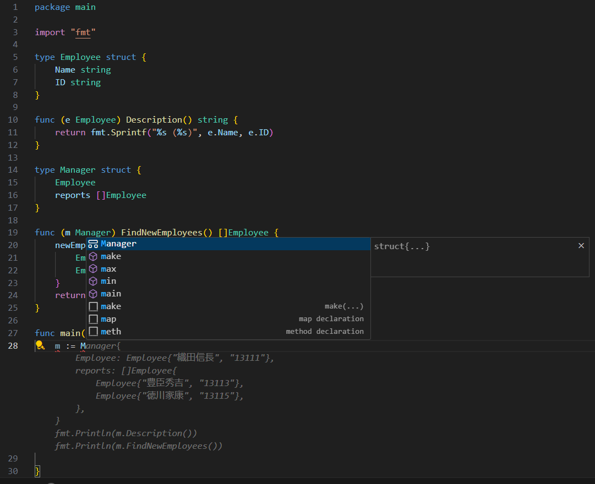Click line number 28 in the gutter
This screenshot has width=595, height=484.
point(13,345)
